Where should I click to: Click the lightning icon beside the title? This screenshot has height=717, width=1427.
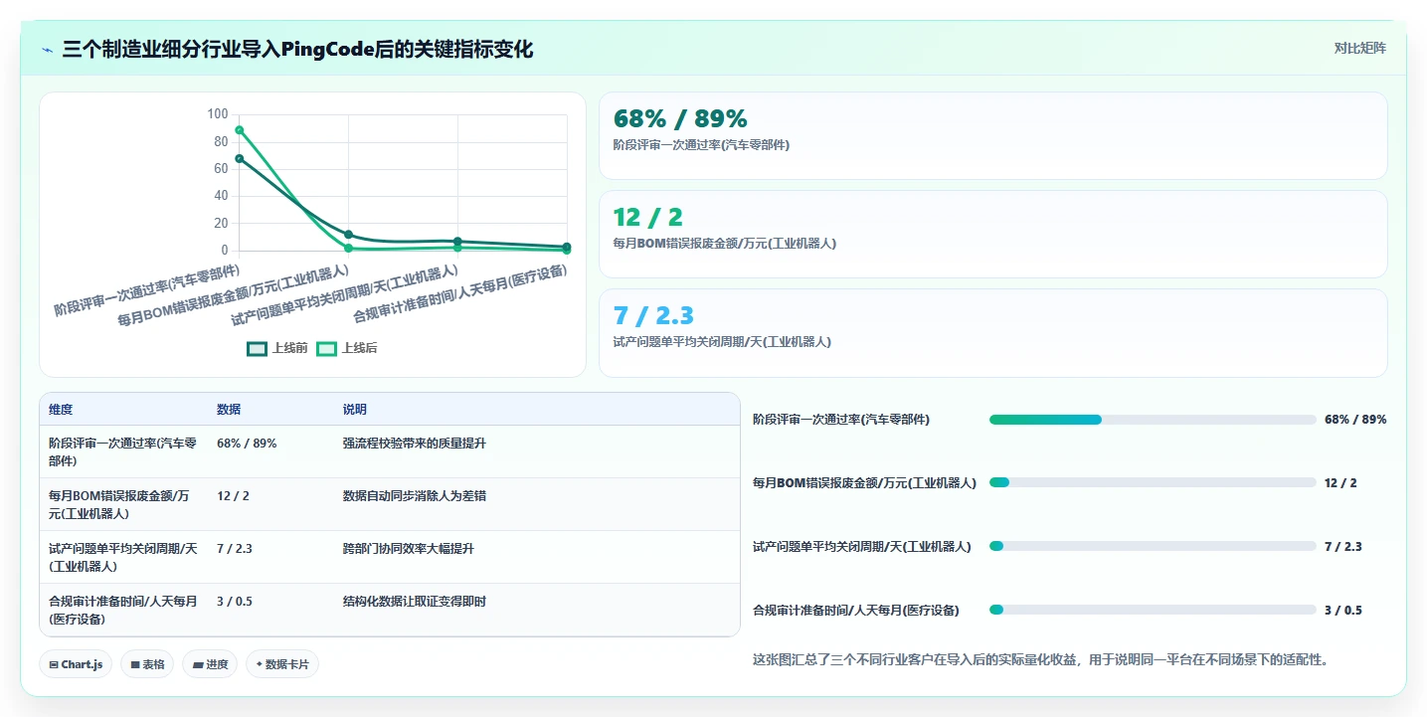pyautogui.click(x=48, y=49)
